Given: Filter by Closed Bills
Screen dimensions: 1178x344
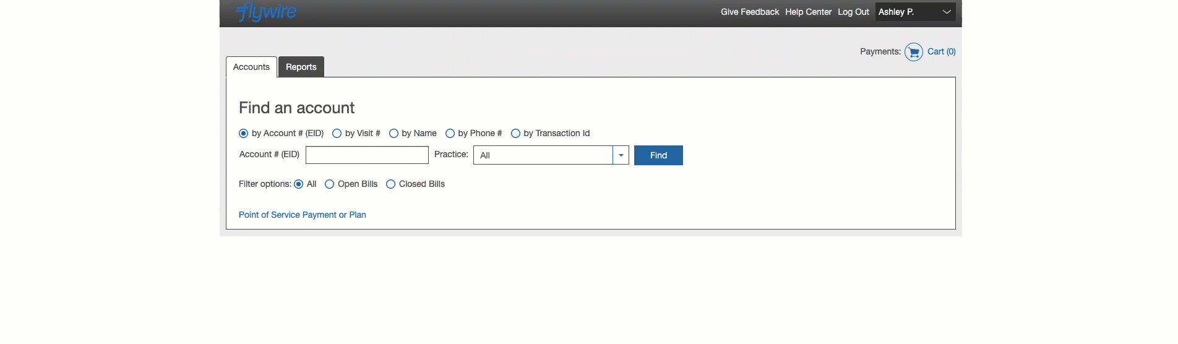Looking at the screenshot, I should (x=391, y=184).
